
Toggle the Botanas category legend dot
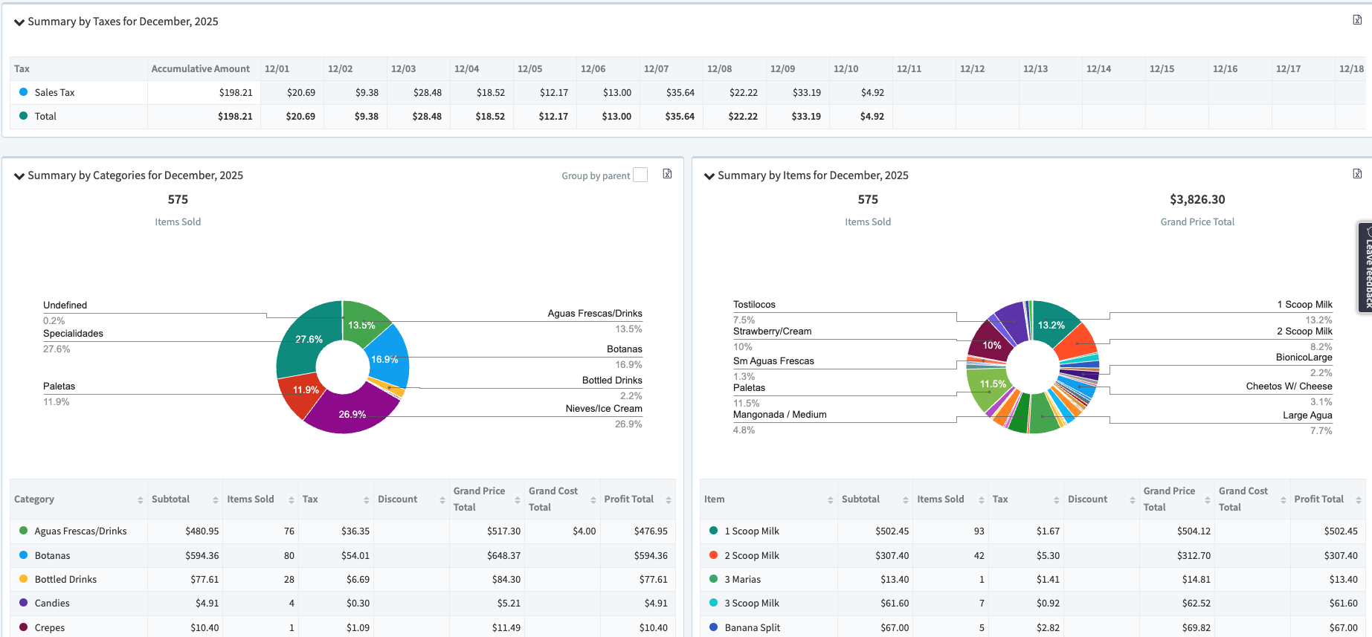(x=24, y=555)
